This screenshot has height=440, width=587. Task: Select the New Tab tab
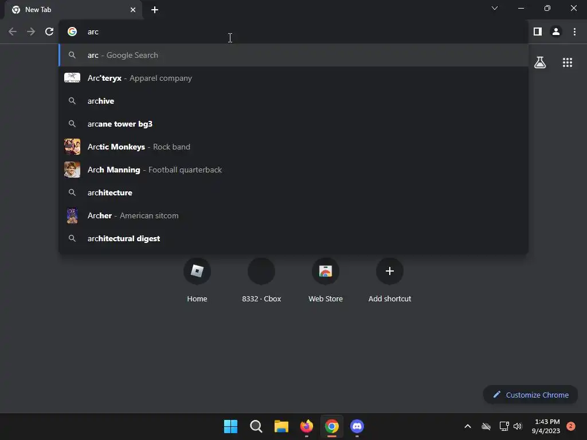[73, 10]
